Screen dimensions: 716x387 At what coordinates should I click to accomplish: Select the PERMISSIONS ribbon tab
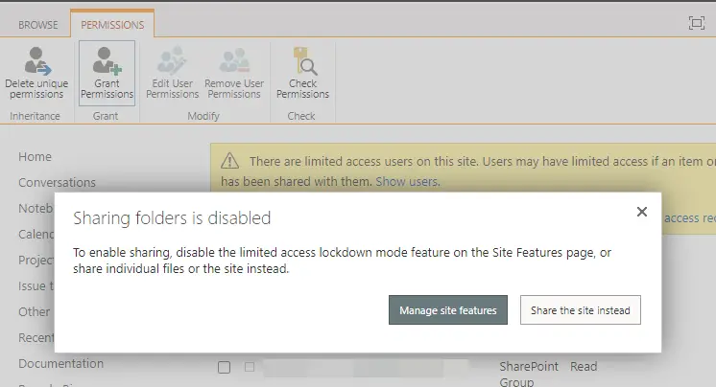[112, 25]
